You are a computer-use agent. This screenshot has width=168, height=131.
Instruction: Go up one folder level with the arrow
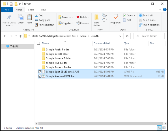21,36
